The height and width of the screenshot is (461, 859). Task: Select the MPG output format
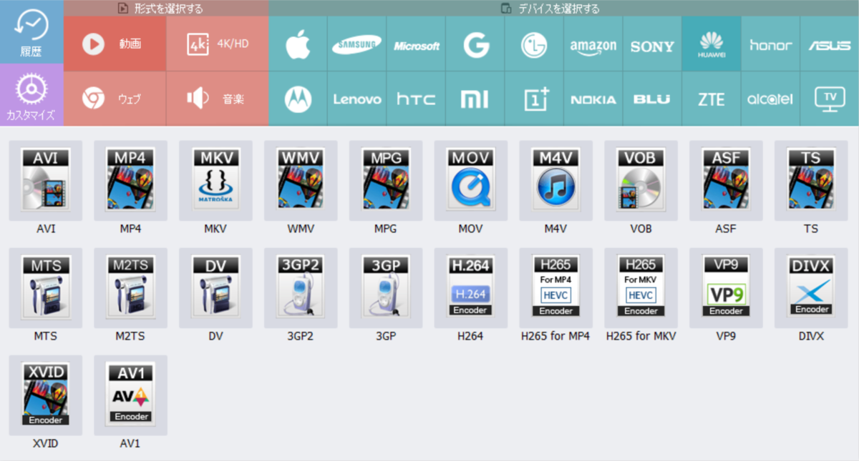(386, 181)
